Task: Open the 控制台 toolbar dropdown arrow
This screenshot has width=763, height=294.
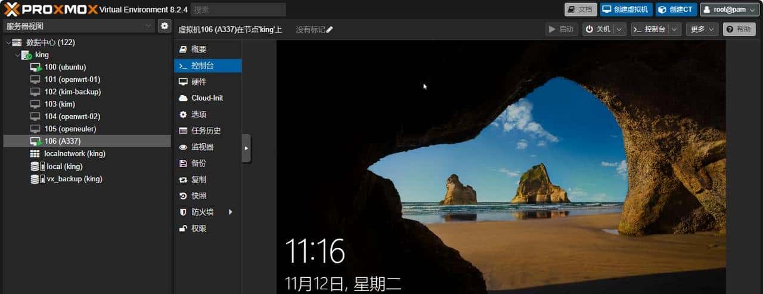Action: pyautogui.click(x=675, y=29)
